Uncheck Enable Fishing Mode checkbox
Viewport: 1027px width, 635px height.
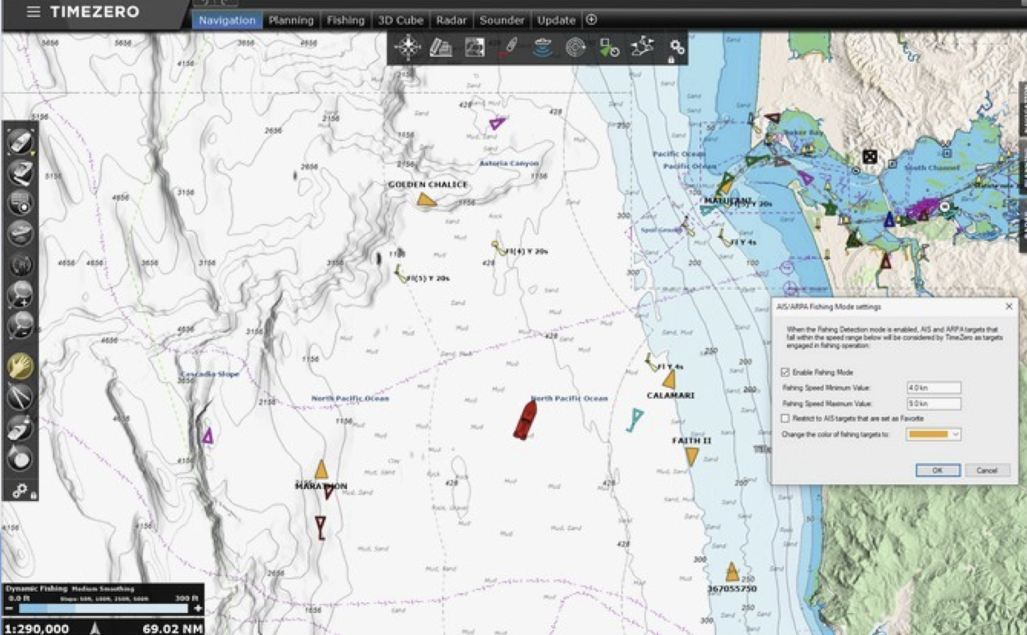pos(785,372)
